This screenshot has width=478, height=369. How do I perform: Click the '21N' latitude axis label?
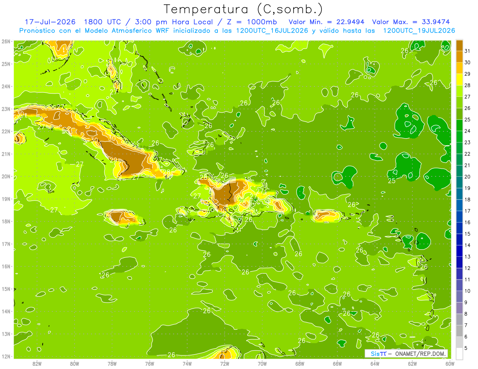tap(6, 154)
